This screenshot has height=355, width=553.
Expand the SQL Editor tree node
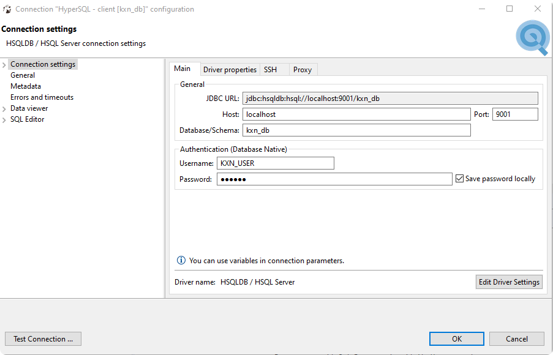(x=4, y=120)
